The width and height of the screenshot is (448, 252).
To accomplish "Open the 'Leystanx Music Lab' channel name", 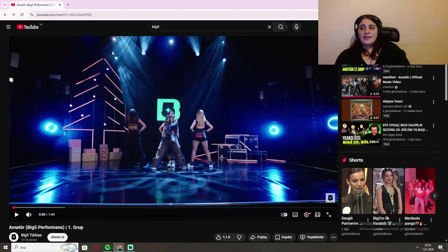I will 395,106.
